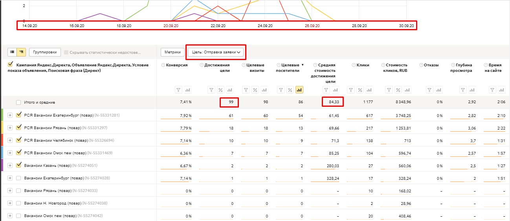The width and height of the screenshot is (510, 221).
Task: Expand РСЯ Вакансии Екатеринбург (повар) row
Action: 10,115
